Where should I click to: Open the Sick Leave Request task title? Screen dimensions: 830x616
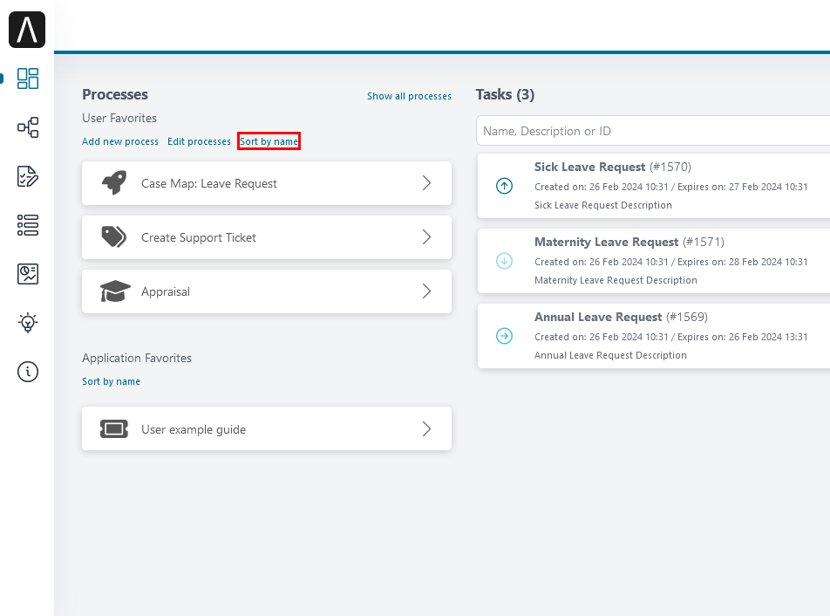(589, 167)
